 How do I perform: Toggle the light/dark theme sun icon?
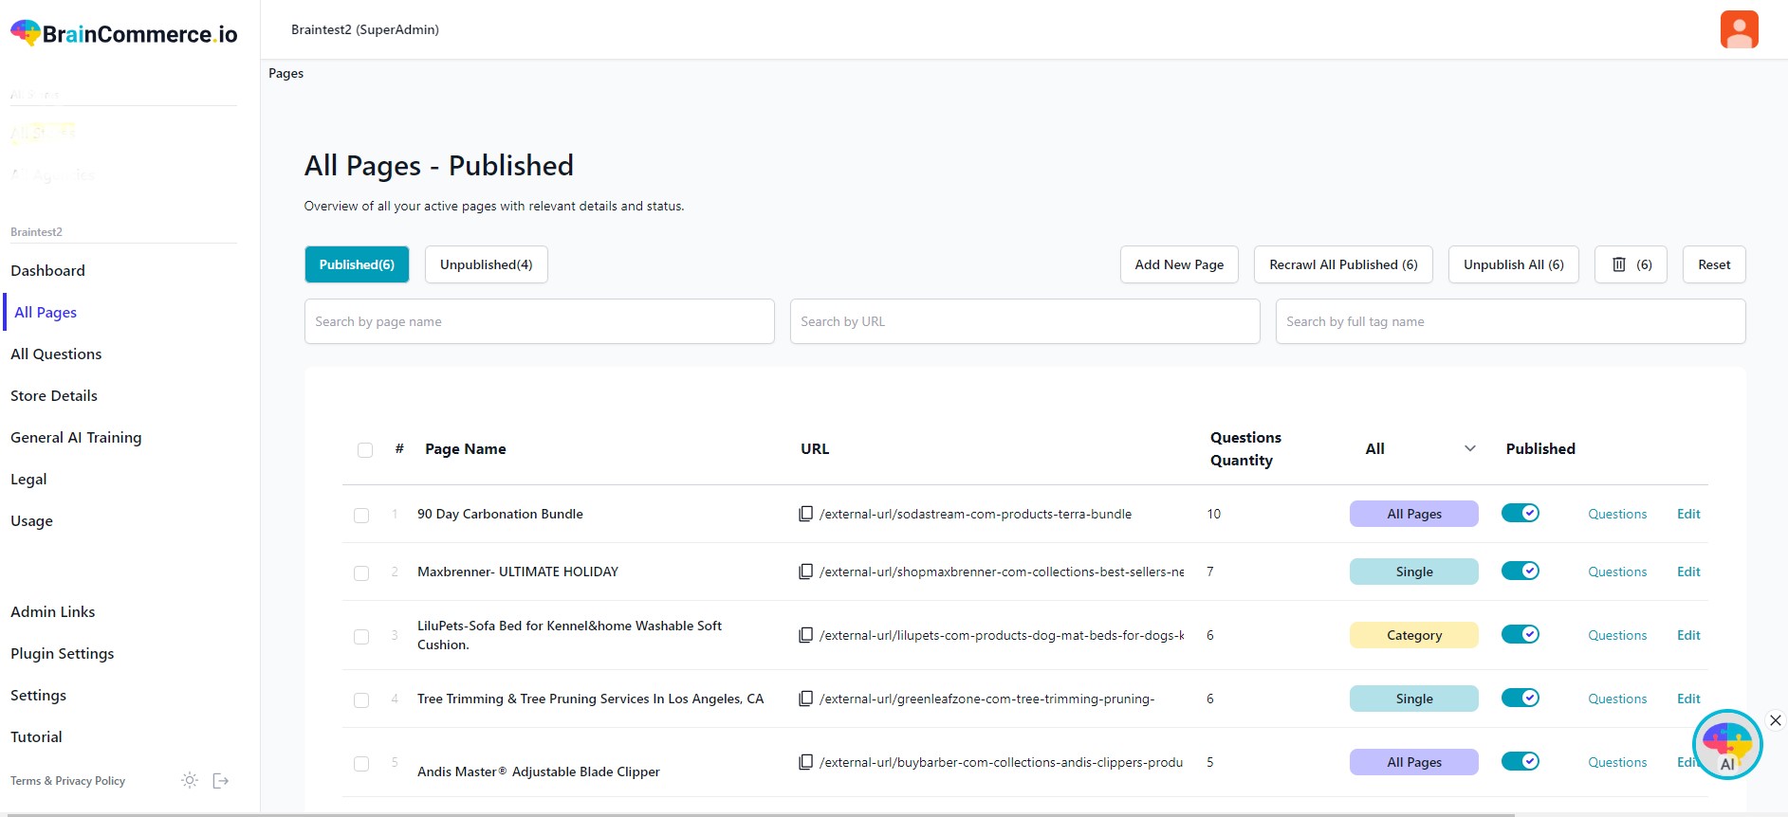[x=190, y=780]
